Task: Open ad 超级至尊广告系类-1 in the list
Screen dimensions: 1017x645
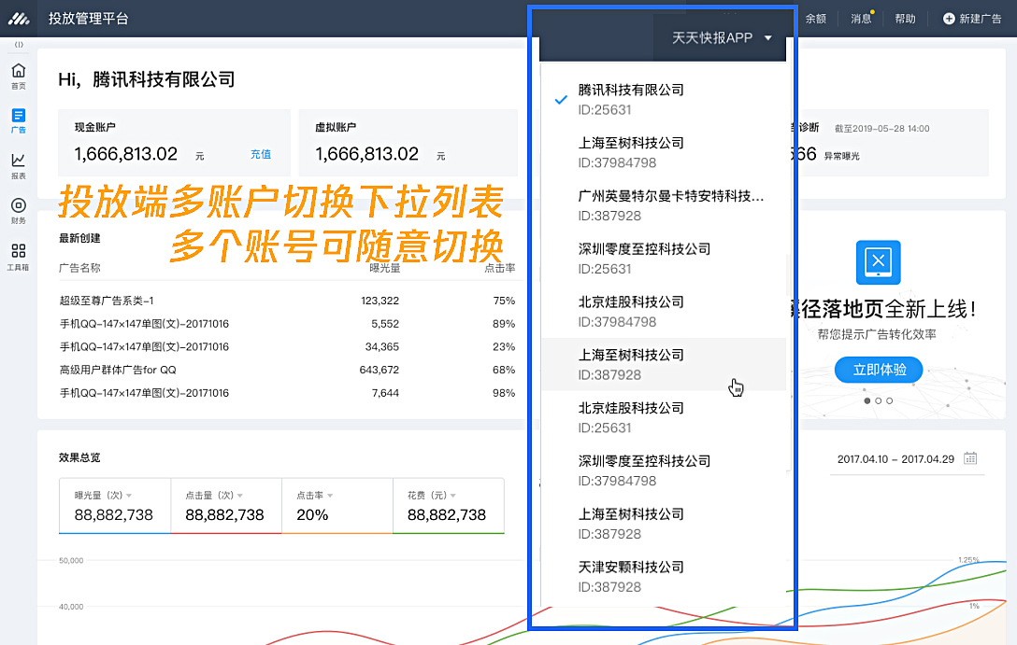Action: pos(107,301)
